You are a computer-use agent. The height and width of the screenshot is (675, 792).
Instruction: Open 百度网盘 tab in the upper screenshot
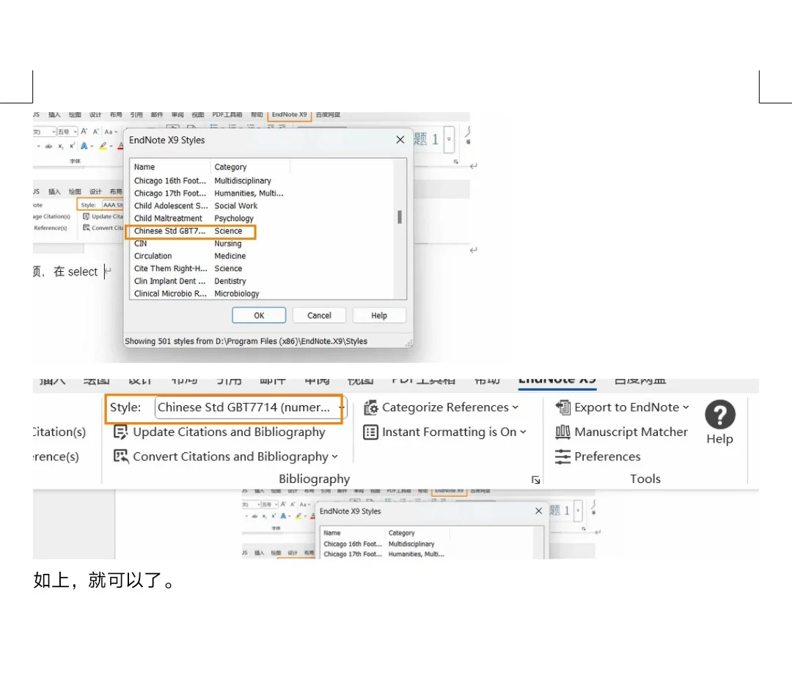[328, 115]
